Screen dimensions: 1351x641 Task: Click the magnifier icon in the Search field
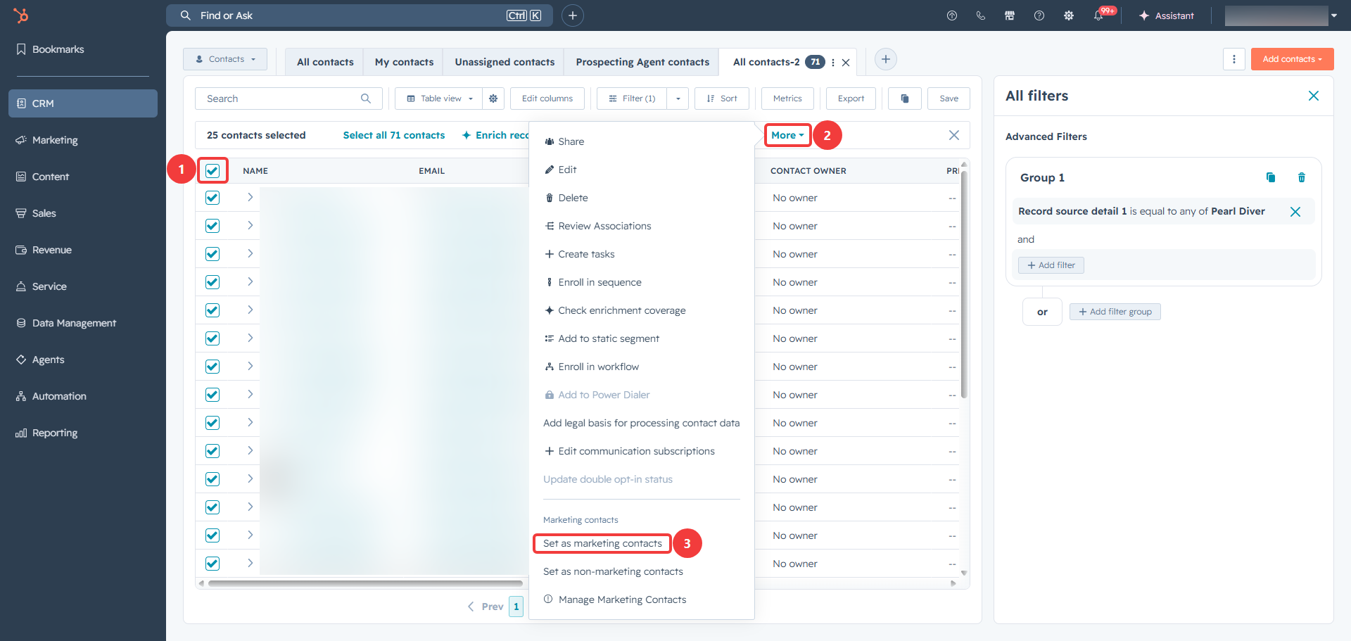366,99
